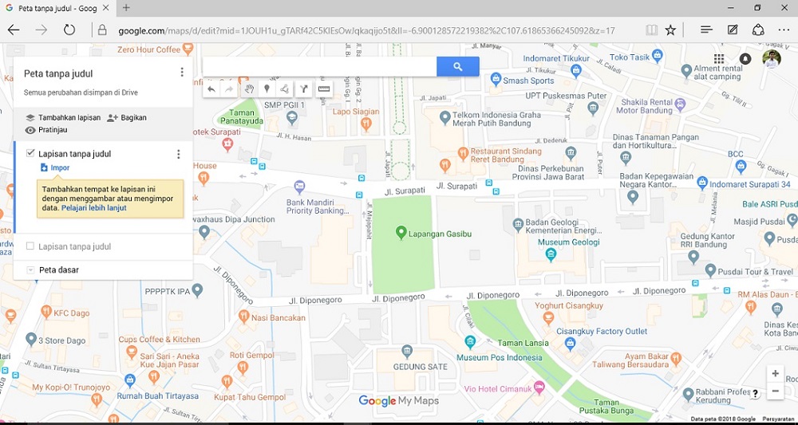Follow the Pelajari lebih lanjut link
798x425 pixels.
click(93, 208)
